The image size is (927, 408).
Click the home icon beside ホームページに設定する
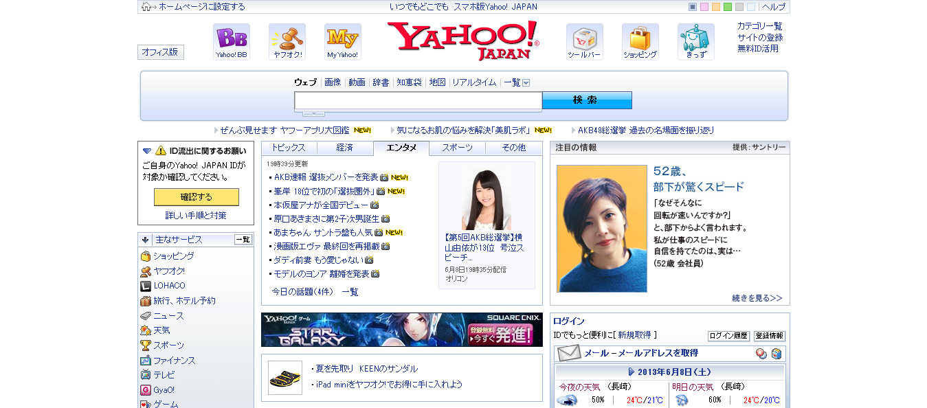[x=146, y=7]
